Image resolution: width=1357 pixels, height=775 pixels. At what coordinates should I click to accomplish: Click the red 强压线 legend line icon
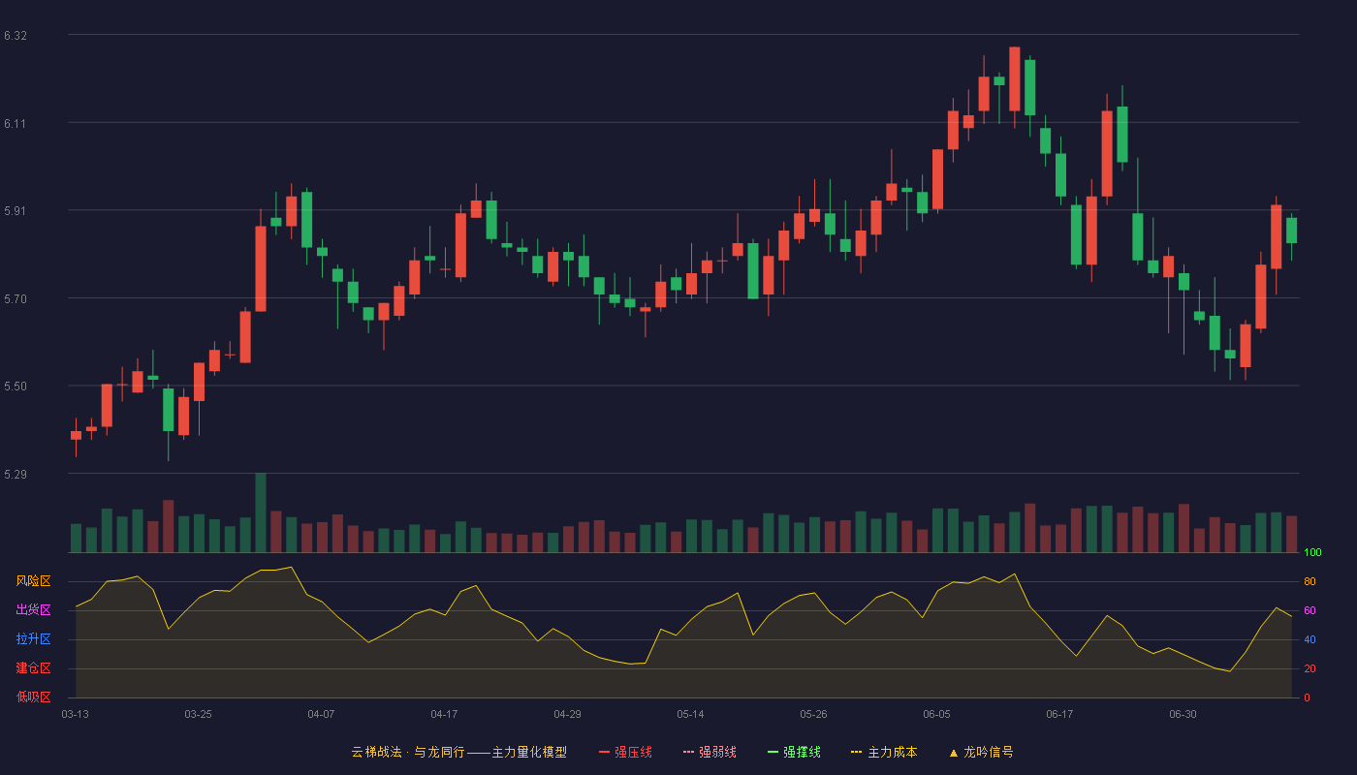pos(605,752)
